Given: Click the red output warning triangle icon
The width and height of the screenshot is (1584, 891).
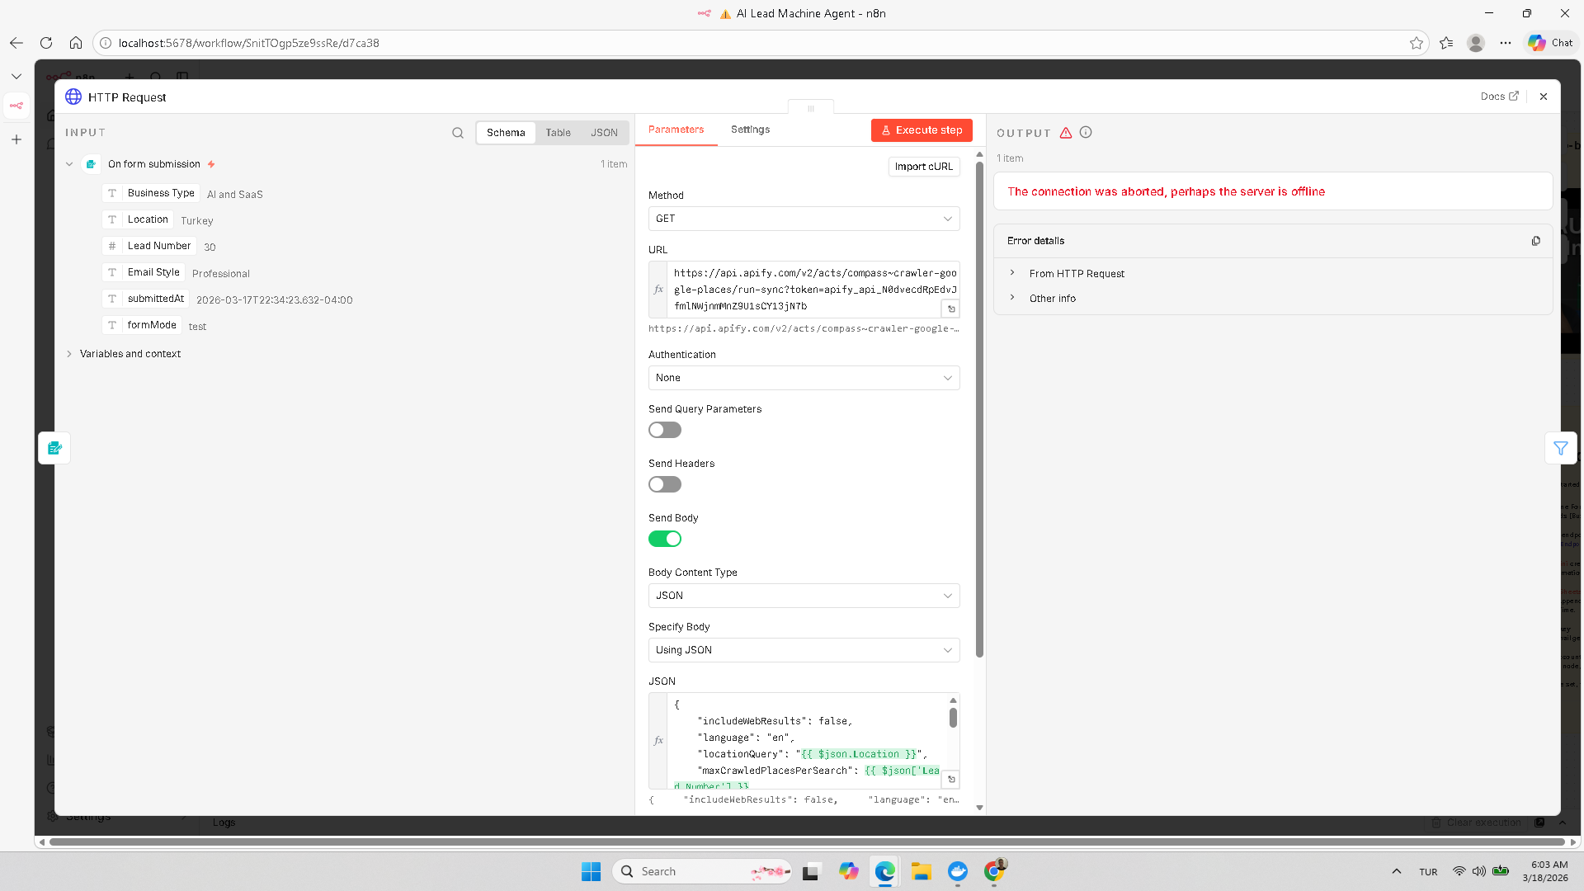Looking at the screenshot, I should click(1066, 132).
